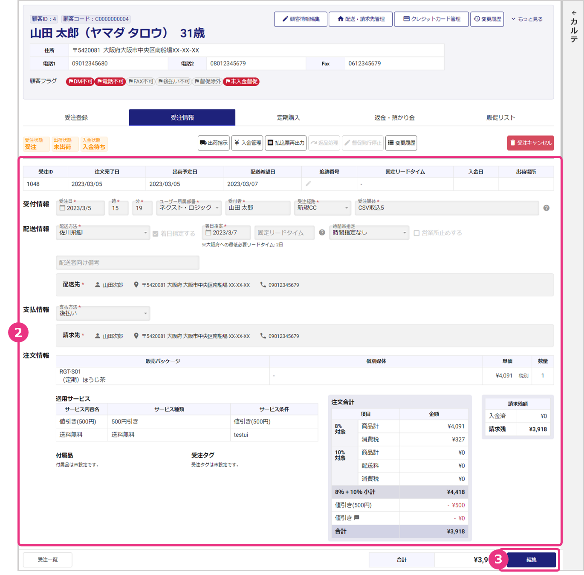Click the comment icon beside 値引き row
Viewport: 584px width, 575px height.
pos(357,518)
